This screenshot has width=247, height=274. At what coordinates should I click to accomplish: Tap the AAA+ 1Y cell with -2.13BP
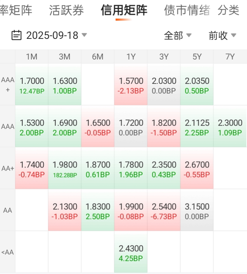(131, 84)
